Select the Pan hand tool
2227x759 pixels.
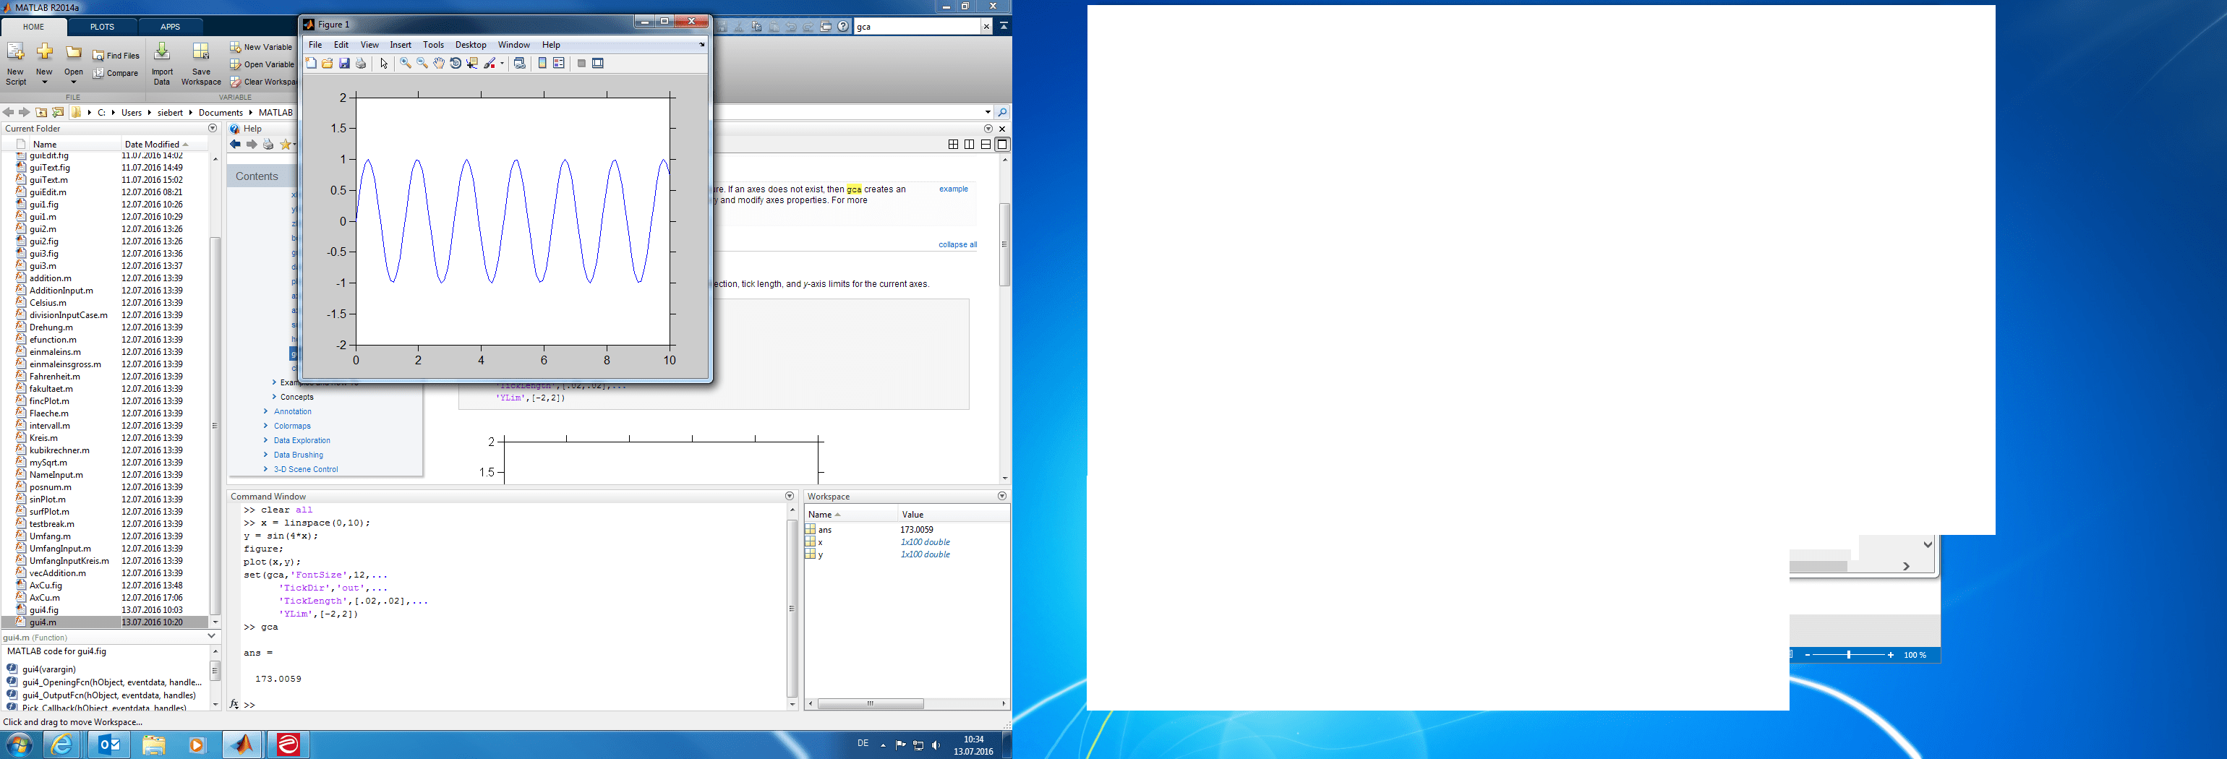click(x=439, y=63)
